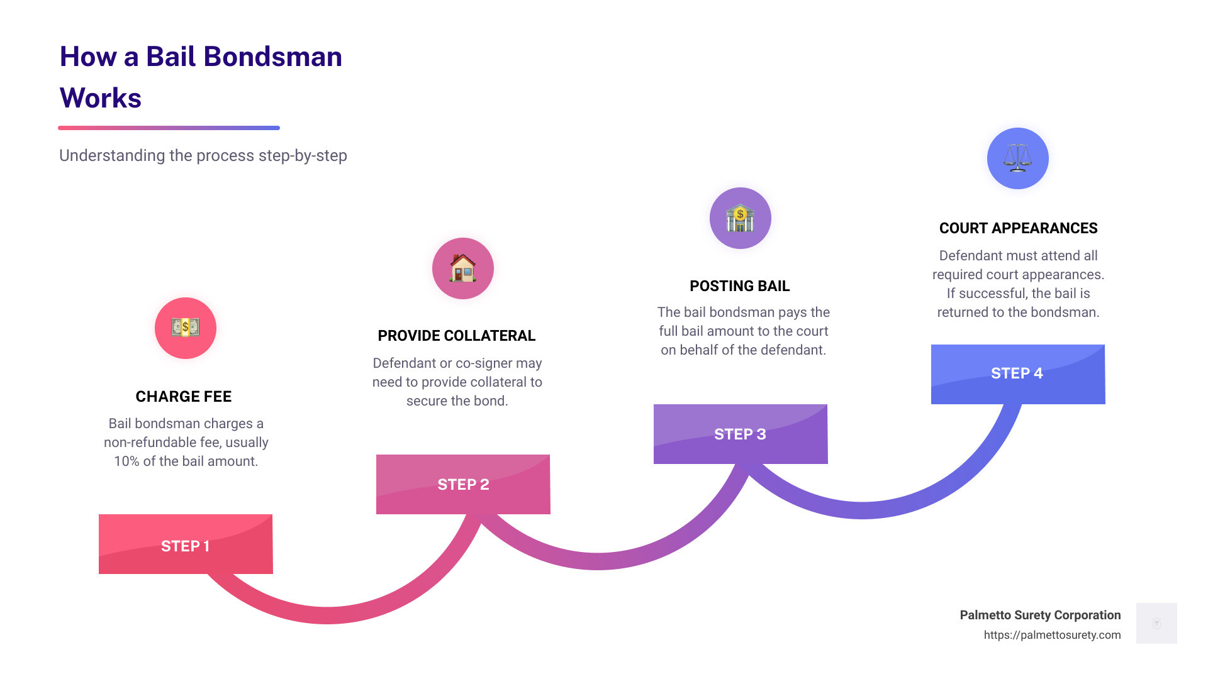Click the non-refundable fee description text
Screen dimensions: 1208x679
click(x=186, y=442)
